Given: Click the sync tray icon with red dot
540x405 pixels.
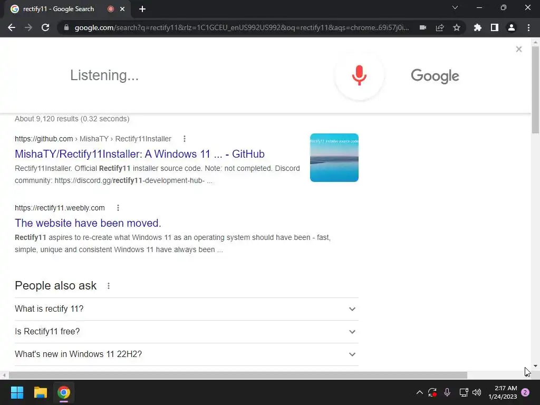Looking at the screenshot, I should pyautogui.click(x=432, y=392).
